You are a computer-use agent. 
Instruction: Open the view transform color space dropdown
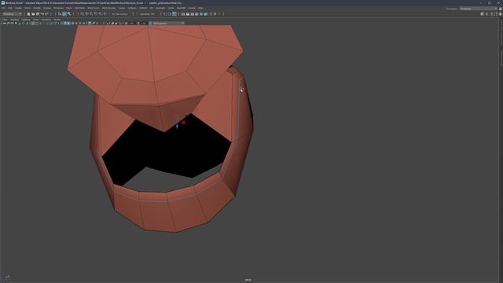click(169, 24)
